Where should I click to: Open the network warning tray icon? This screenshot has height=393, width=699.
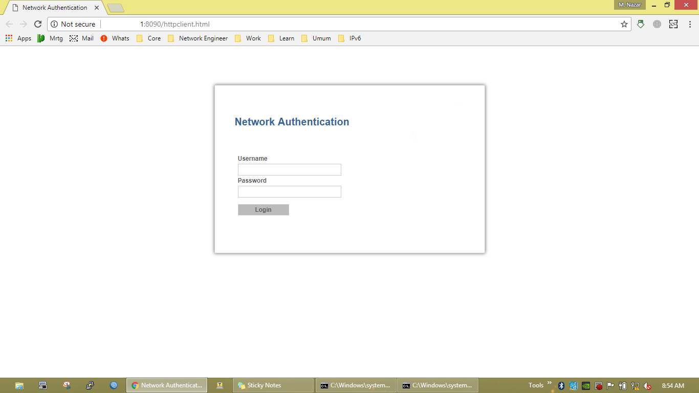coord(635,386)
